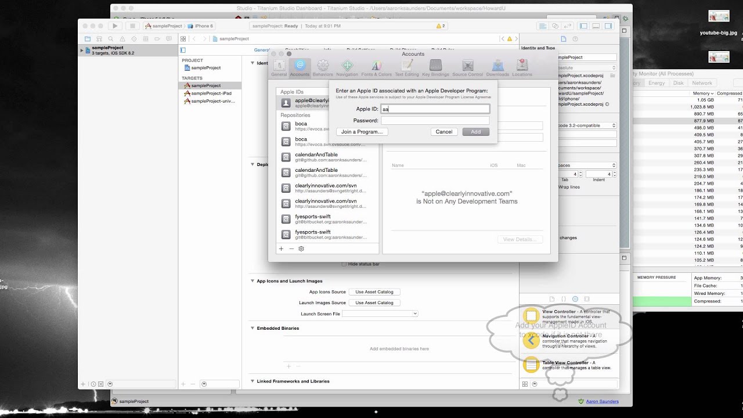The image size is (743, 418).
Task: Collapse Linked Frameworks and Libraries section
Action: pos(253,381)
